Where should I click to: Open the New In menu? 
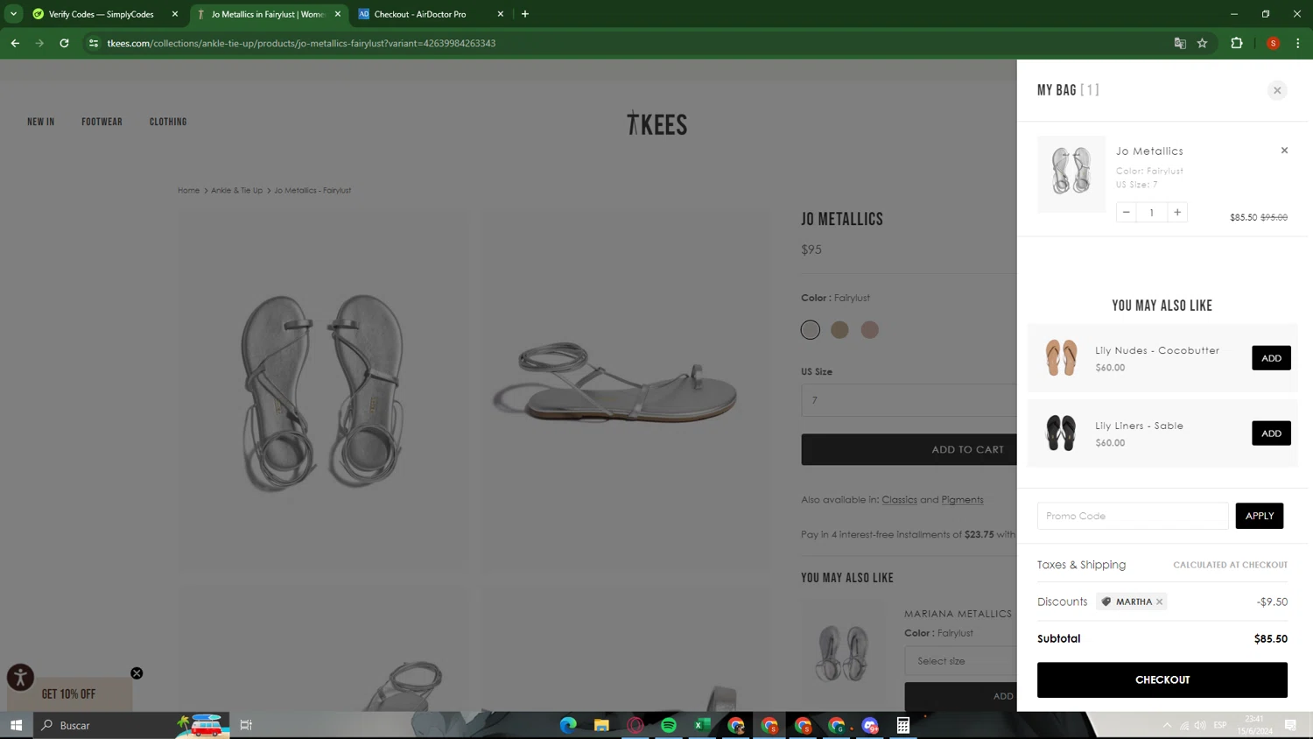[40, 122]
